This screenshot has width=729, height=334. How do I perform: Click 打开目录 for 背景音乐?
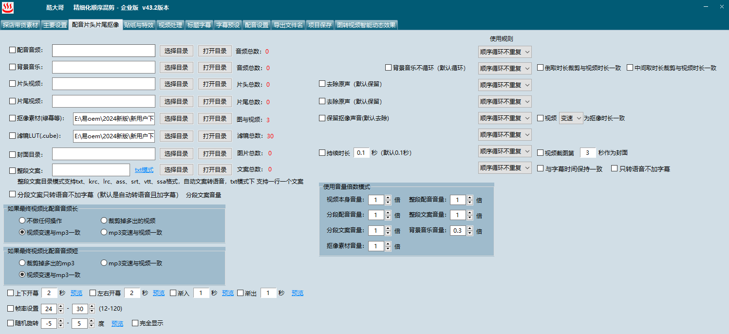point(215,67)
